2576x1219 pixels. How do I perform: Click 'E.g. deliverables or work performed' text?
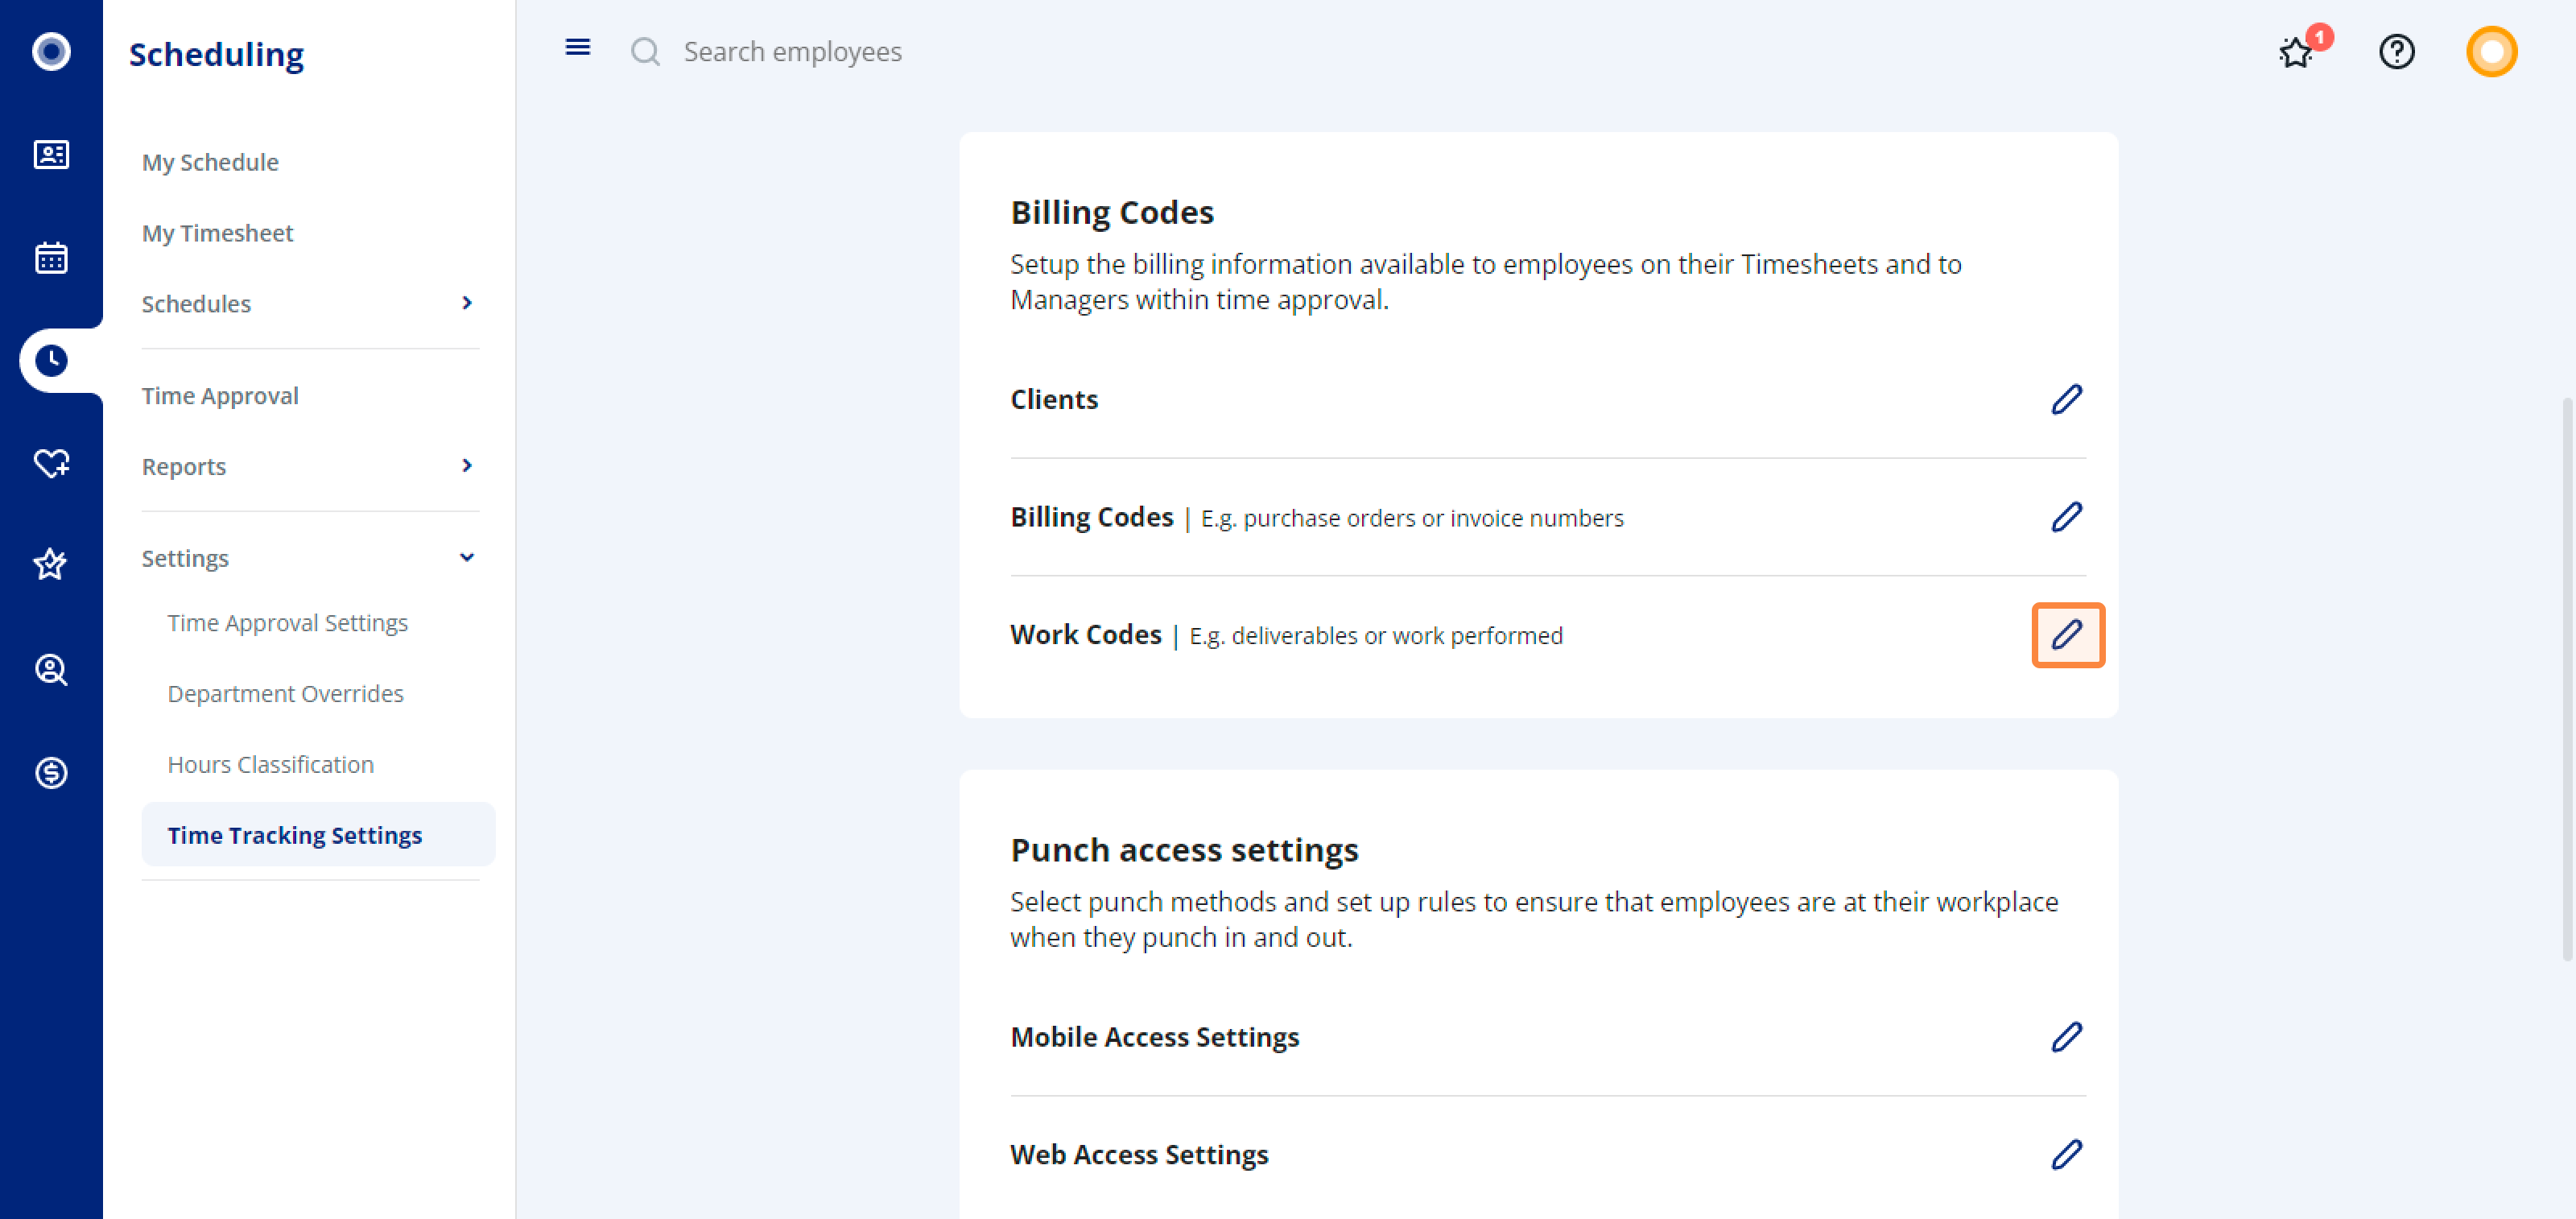point(1376,636)
